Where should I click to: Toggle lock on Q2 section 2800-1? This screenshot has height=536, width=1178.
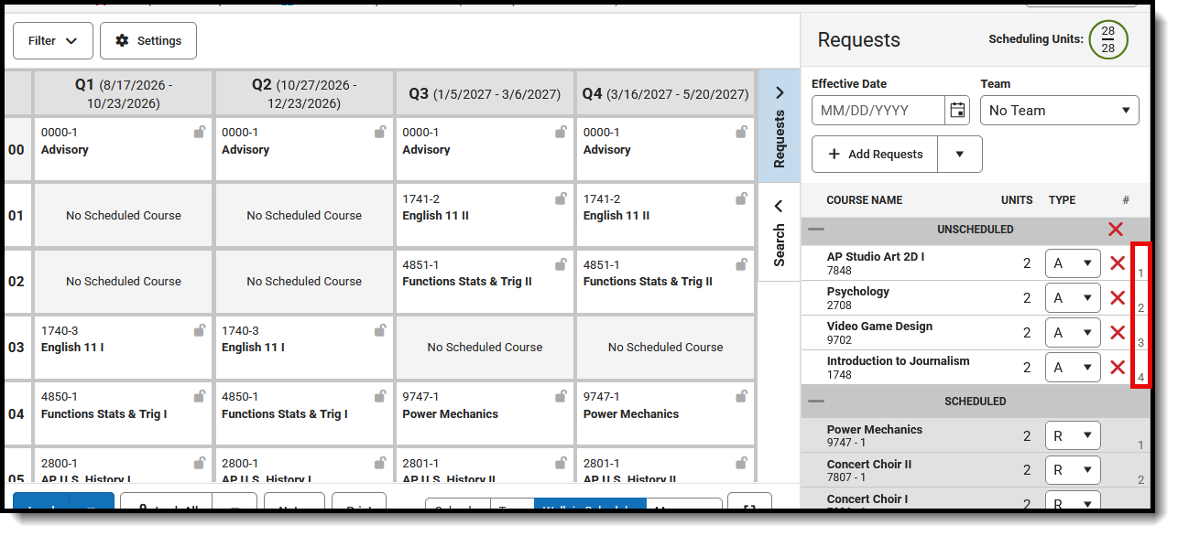[380, 463]
